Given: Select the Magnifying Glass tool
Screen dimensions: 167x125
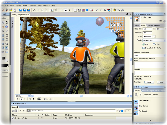Looking at the screenshot, I should coord(7,27).
